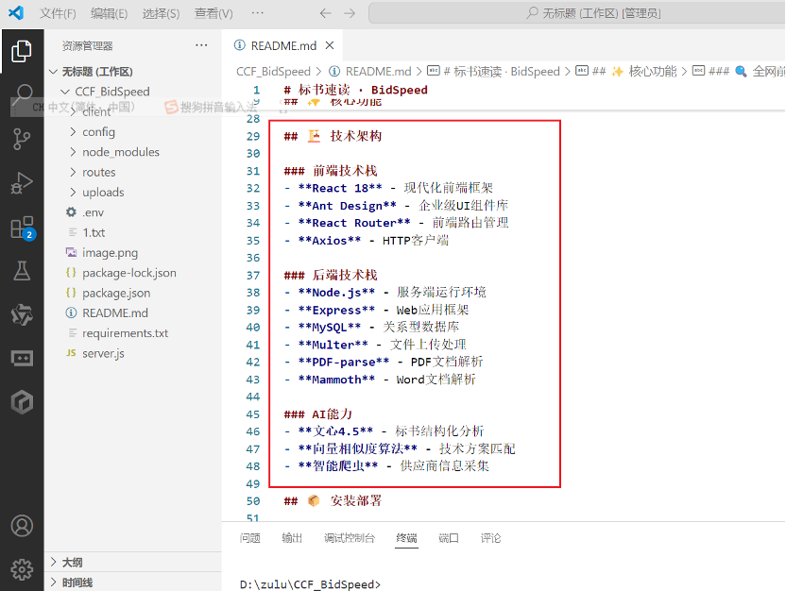Click '## 核心功能' breadcrumb item
This screenshot has width=786, height=591.
(x=626, y=72)
